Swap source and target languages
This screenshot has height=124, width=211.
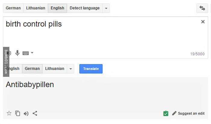point(202,8)
